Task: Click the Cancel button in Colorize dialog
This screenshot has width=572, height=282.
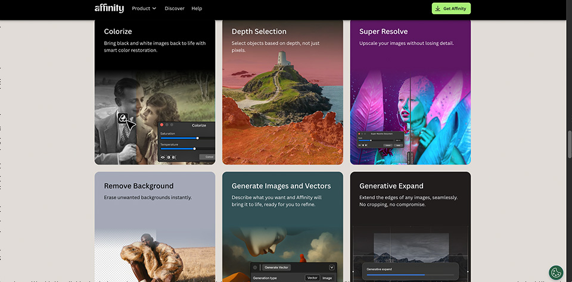Action: click(x=209, y=156)
